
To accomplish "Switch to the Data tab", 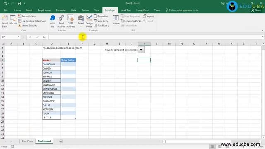I will (x=74, y=10).
